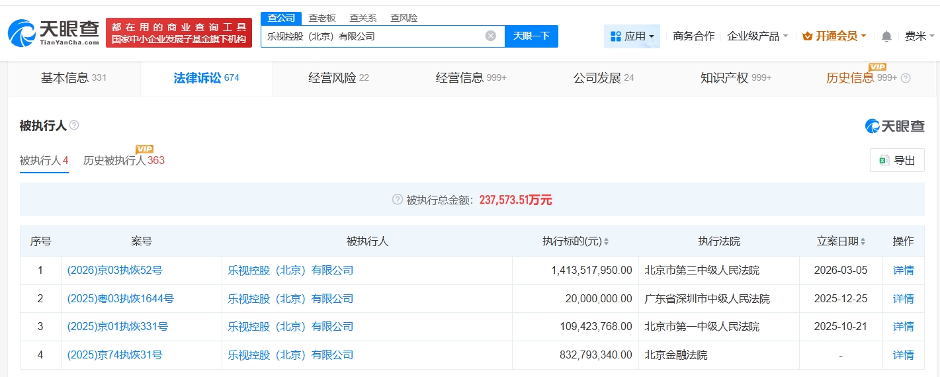Select the 查老板 search mode tab
Image resolution: width=940 pixels, height=377 pixels.
click(322, 18)
